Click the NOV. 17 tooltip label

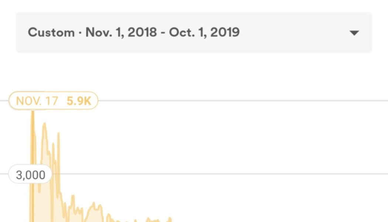tap(37, 101)
